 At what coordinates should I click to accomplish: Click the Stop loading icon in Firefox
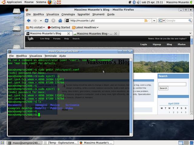[53, 21]
